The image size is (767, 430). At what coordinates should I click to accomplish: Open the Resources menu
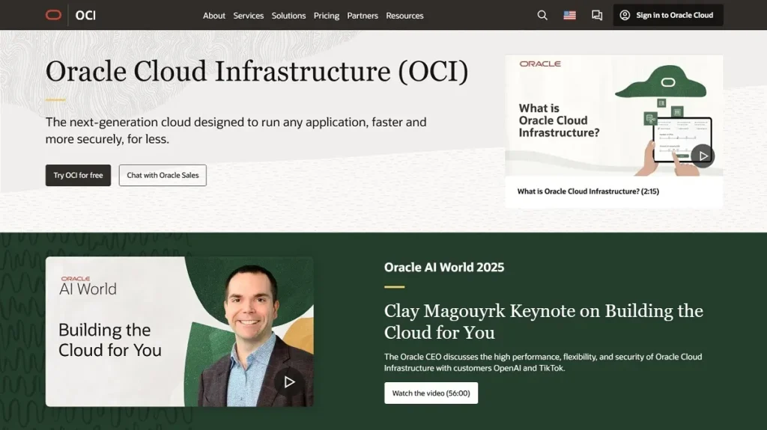(x=404, y=16)
